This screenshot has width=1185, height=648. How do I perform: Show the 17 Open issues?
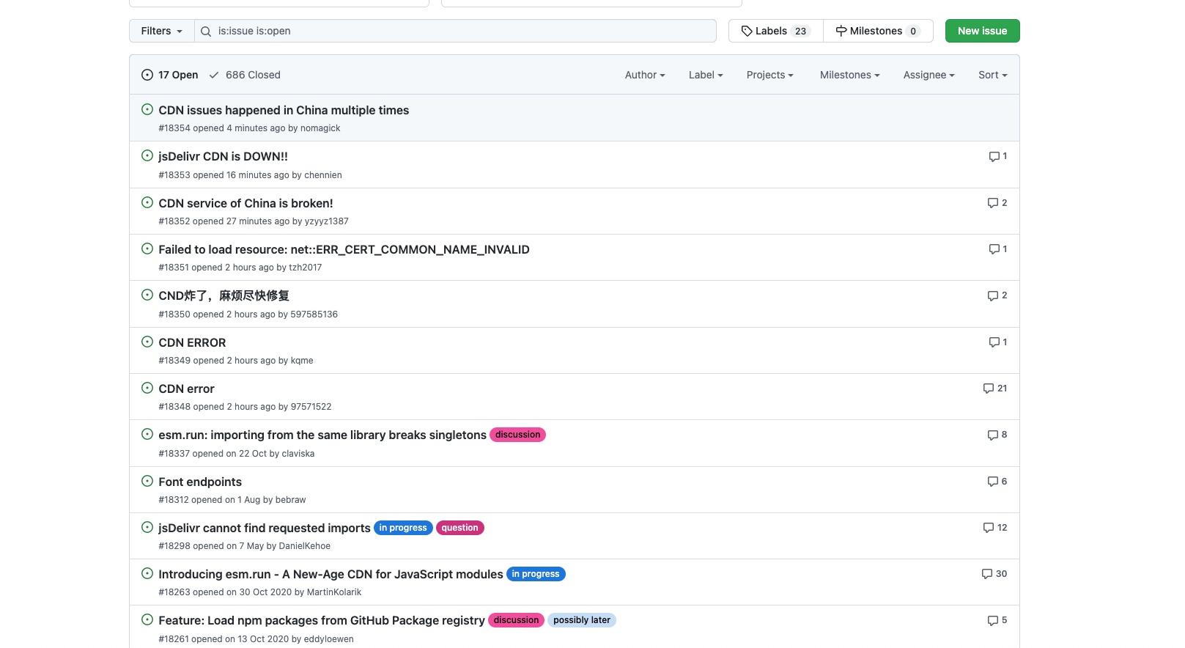point(170,75)
